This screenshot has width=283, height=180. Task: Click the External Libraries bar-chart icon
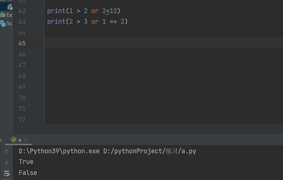pyautogui.click(x=3, y=15)
